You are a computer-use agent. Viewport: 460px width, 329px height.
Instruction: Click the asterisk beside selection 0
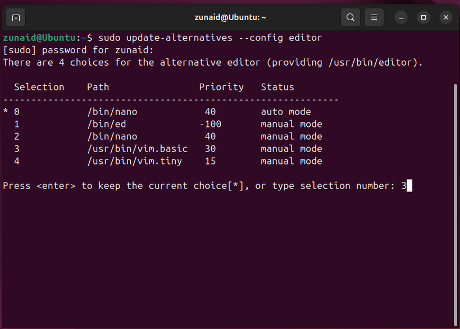(4, 111)
